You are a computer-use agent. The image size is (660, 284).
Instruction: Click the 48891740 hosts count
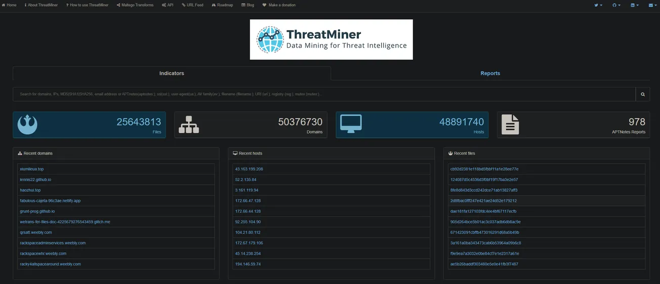[x=462, y=122]
